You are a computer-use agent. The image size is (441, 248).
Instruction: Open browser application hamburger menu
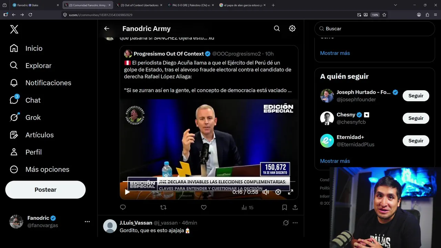(435, 15)
